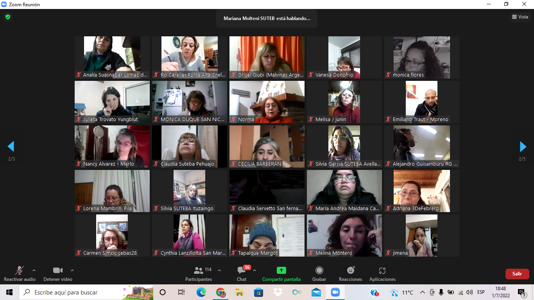534x300 pixels.
Task: Expand the arrow next to Participantes
Action: (x=219, y=270)
